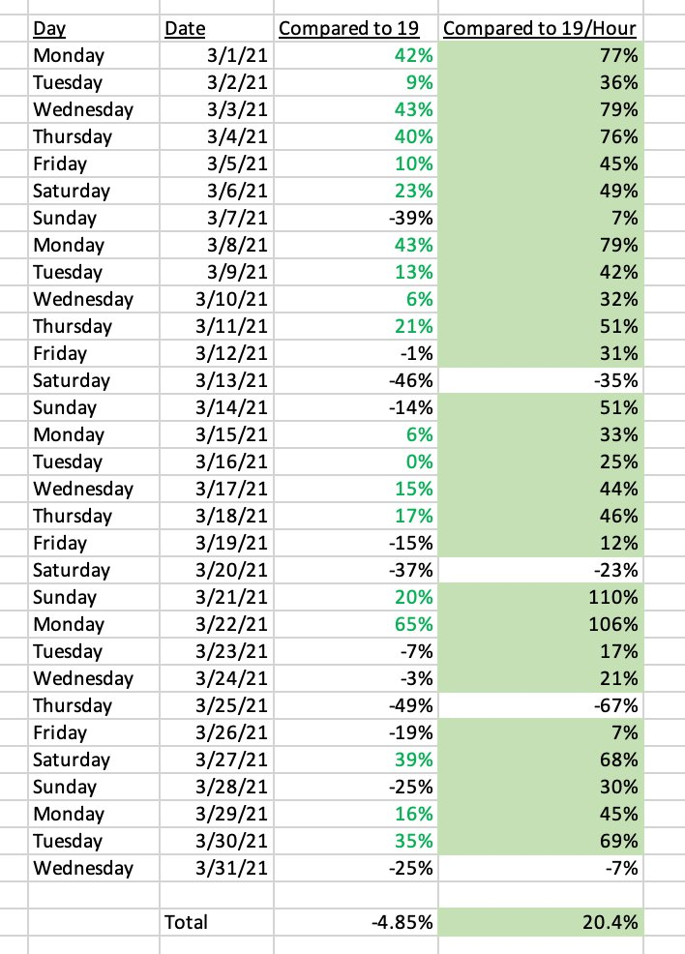Select the 110% cell for 3/21/21
Image resolution: width=685 pixels, height=954 pixels.
(540, 597)
